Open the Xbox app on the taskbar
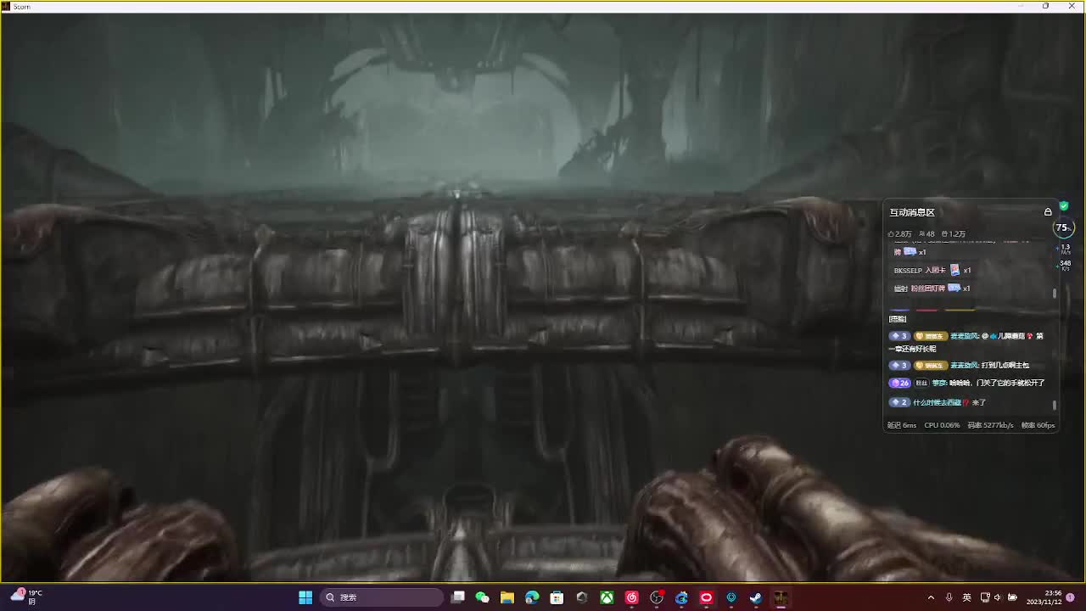Viewport: 1086px width, 611px height. [607, 597]
